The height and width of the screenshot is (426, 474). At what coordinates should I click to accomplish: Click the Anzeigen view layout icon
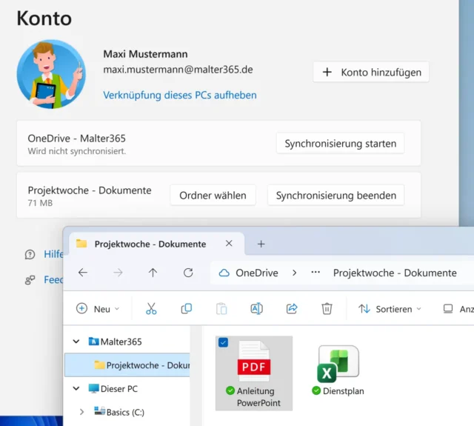pos(448,309)
